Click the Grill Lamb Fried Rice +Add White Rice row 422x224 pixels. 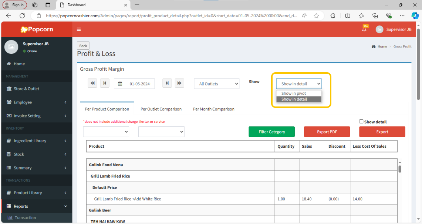[242, 199]
